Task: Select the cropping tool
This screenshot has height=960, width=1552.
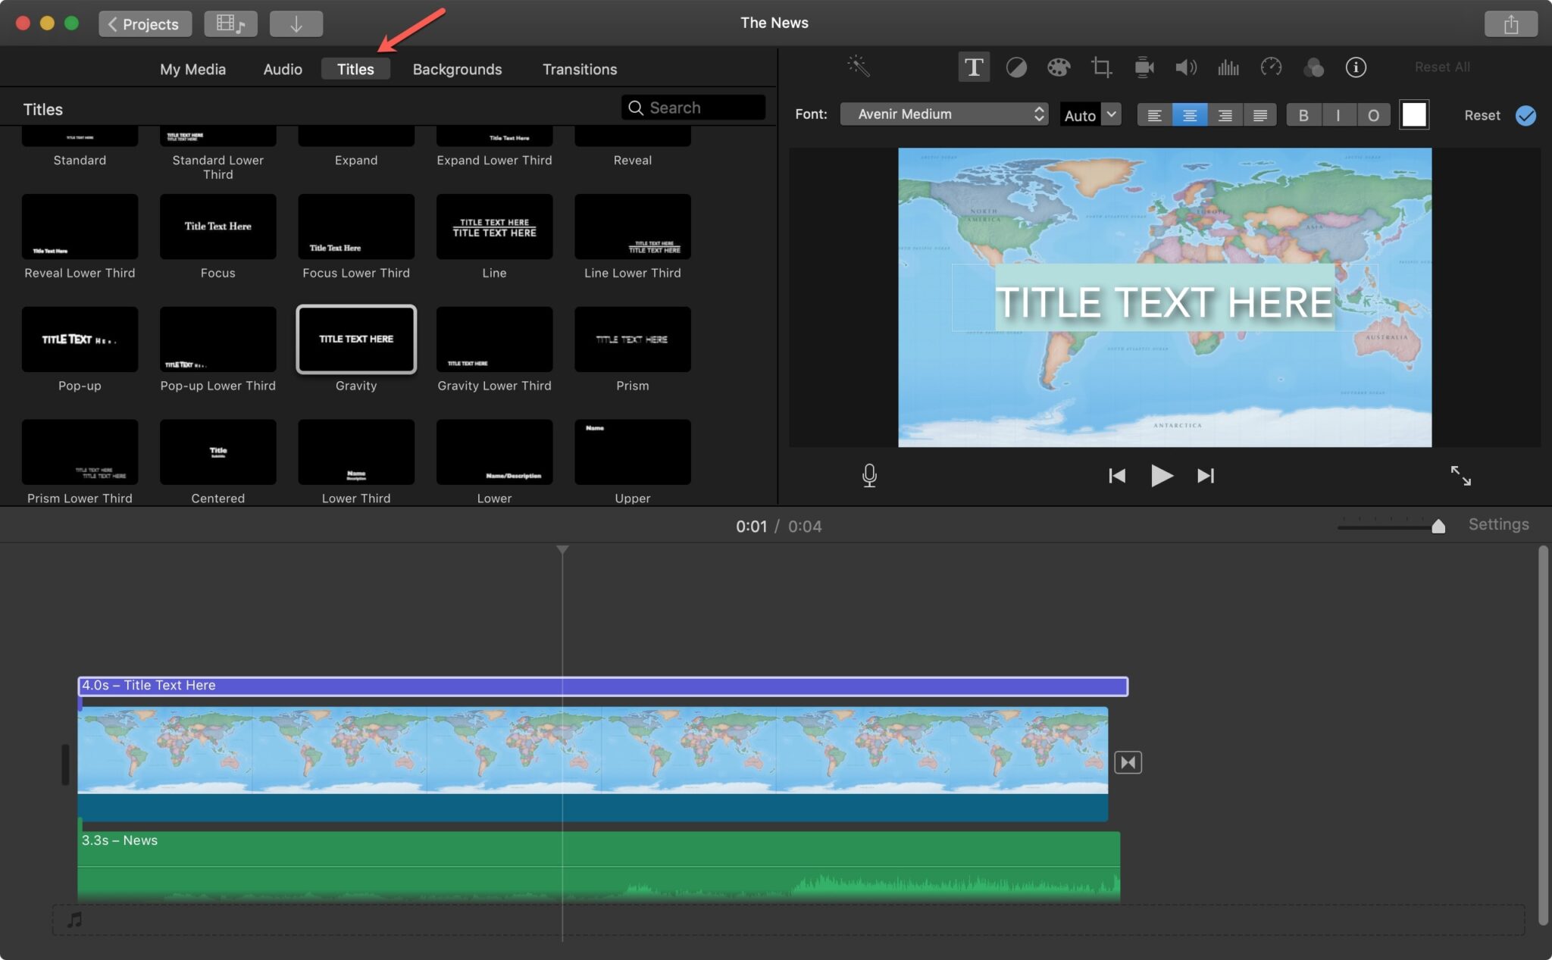Action: [x=1101, y=67]
